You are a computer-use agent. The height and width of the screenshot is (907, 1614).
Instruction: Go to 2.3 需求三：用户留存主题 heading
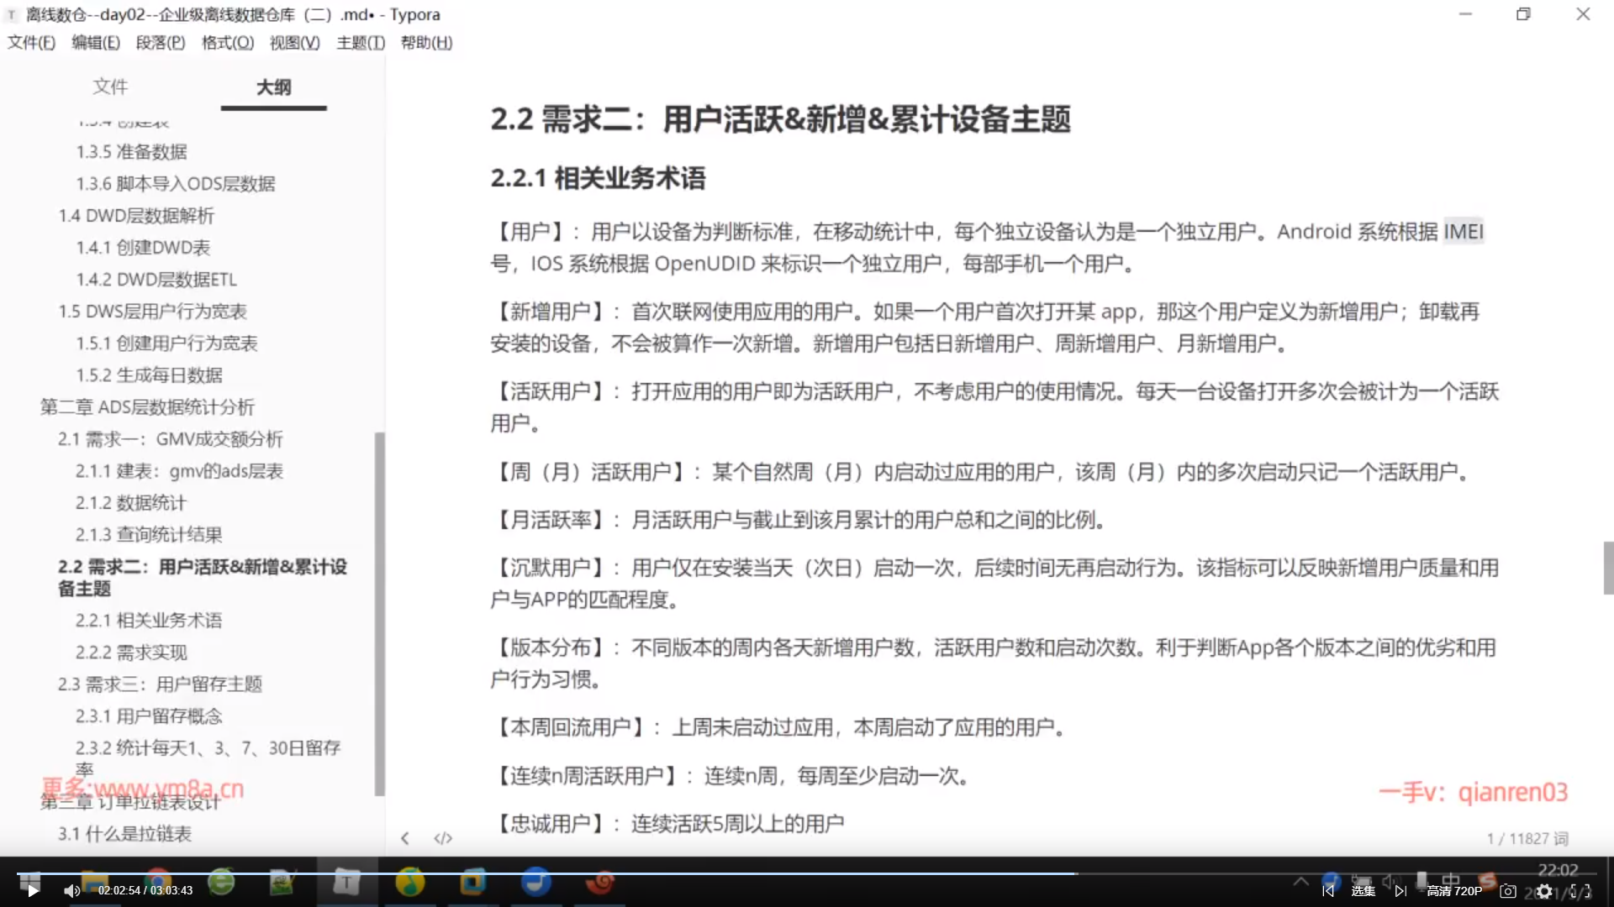click(x=160, y=684)
